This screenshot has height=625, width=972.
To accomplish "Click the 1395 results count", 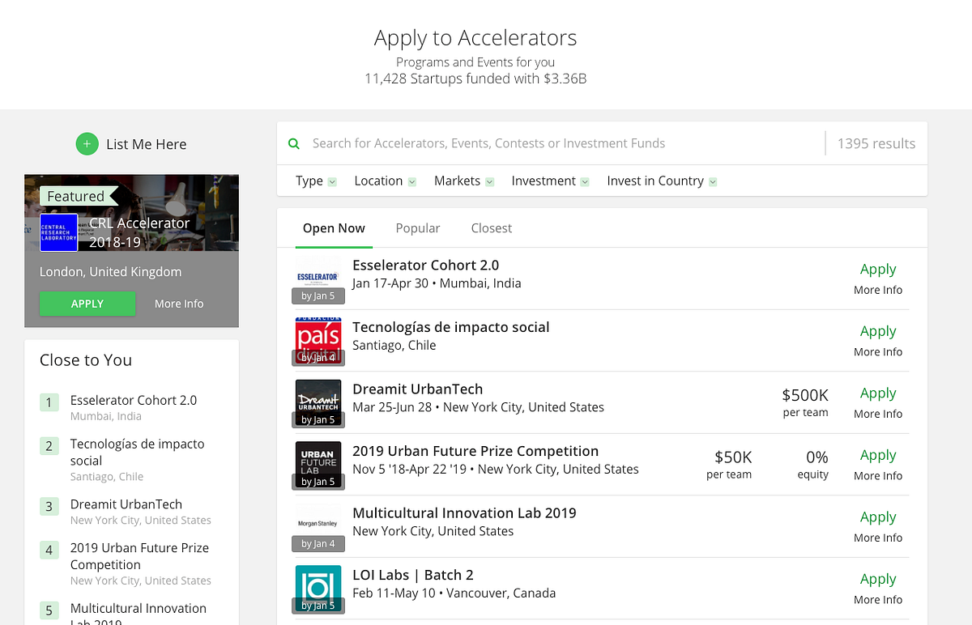I will click(876, 143).
